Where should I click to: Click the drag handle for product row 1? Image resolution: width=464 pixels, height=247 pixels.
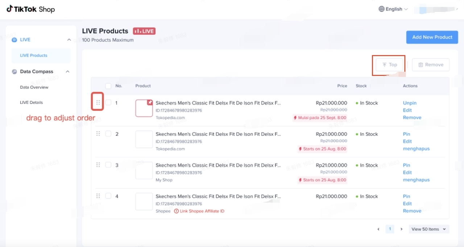pyautogui.click(x=98, y=102)
